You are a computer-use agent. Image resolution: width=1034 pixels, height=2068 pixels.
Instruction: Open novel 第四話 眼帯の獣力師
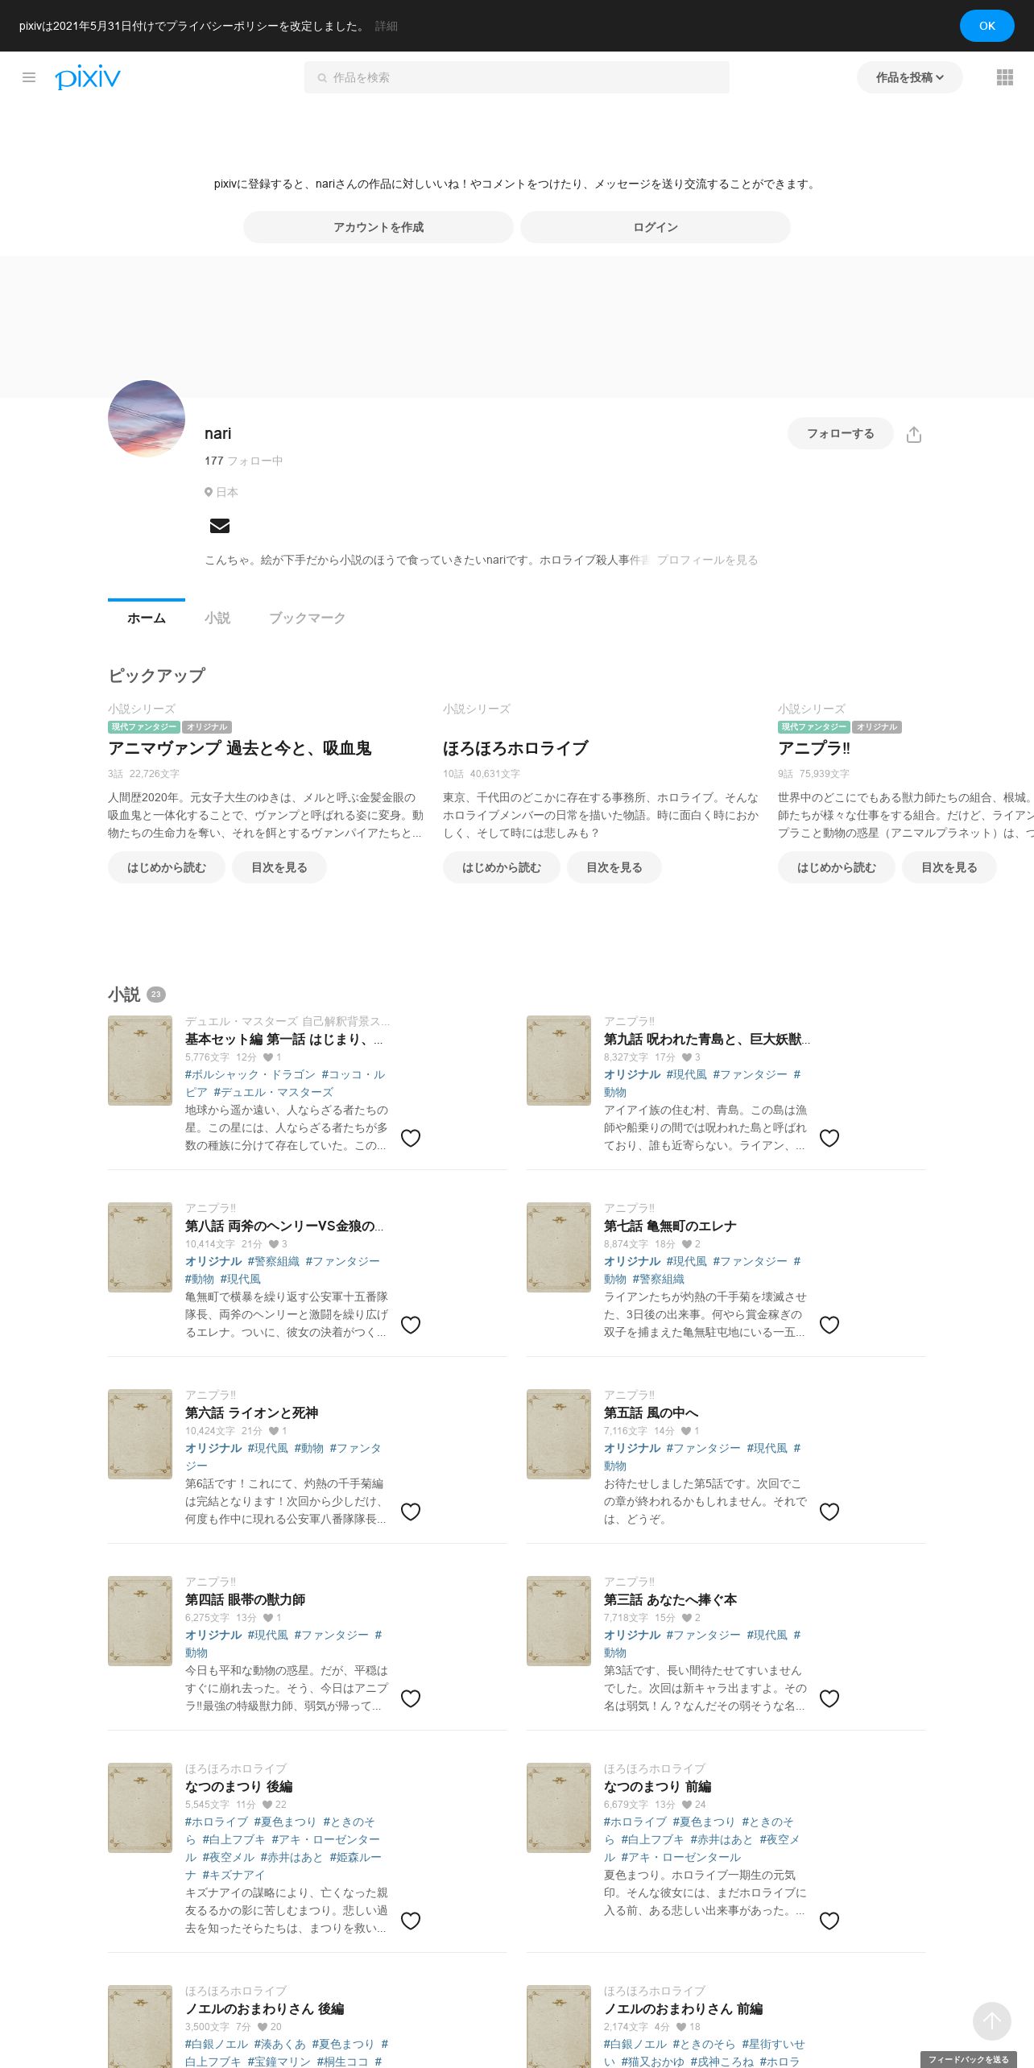pyautogui.click(x=245, y=1599)
